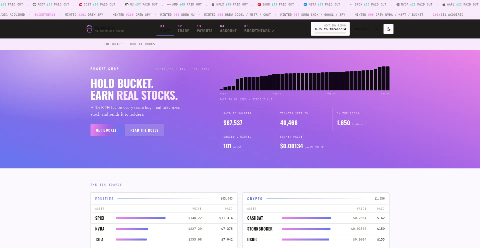
Task: Click ticker entry Minted #101 Drew SPY
Action: [84, 15]
